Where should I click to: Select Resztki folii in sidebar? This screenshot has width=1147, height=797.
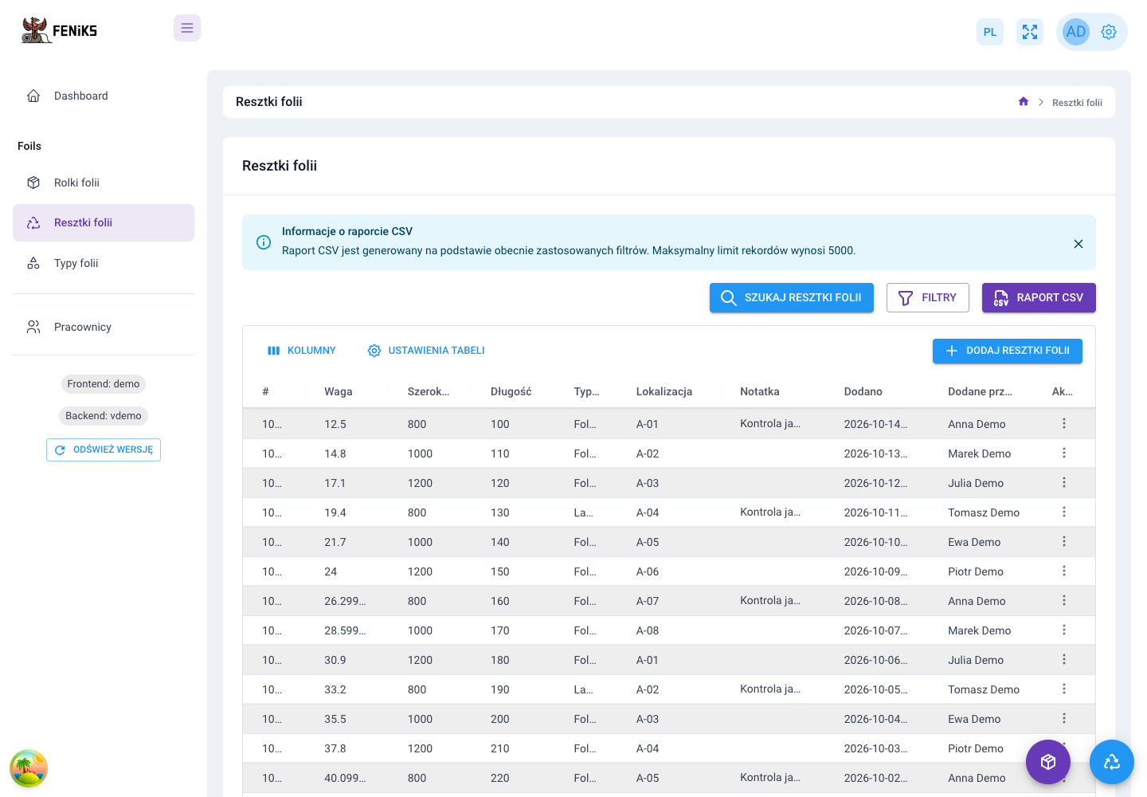(104, 222)
